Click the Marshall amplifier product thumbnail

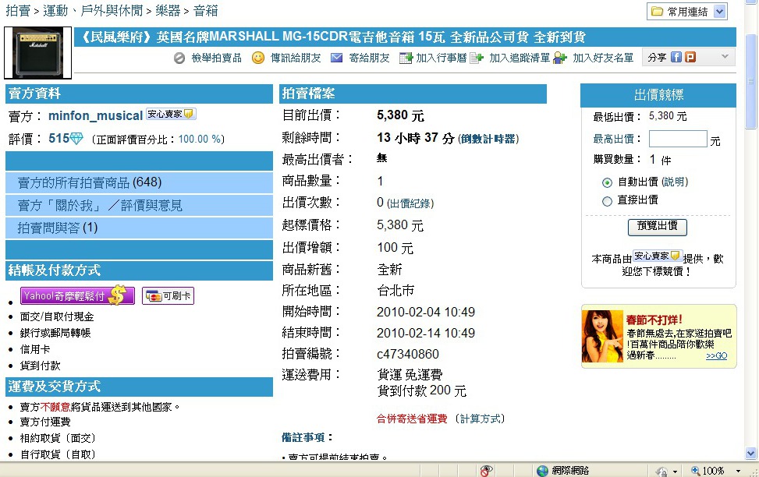coord(37,53)
